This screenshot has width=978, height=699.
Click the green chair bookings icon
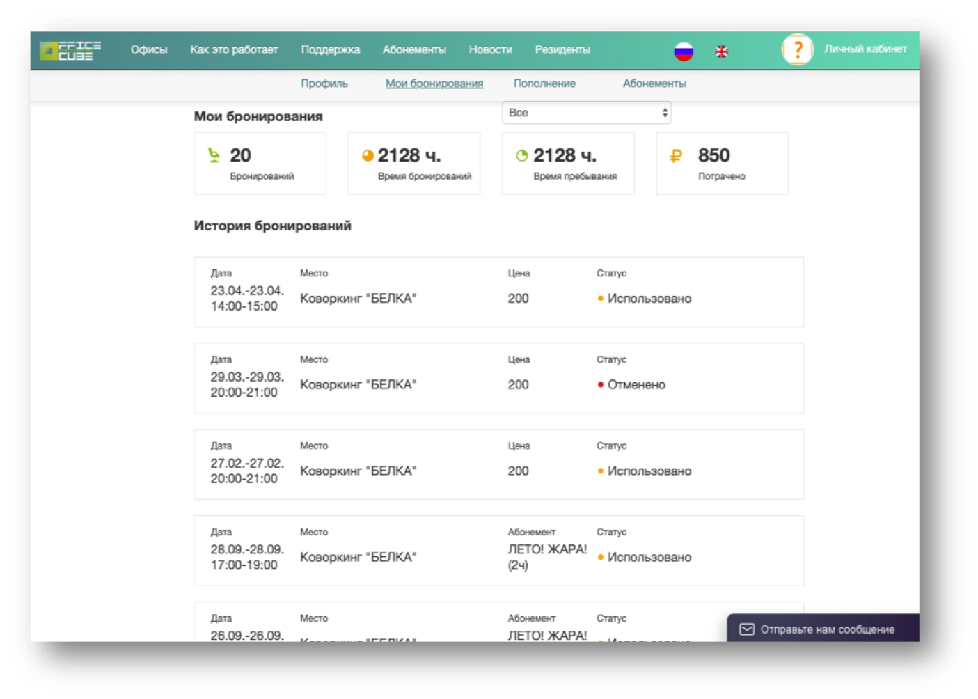tap(214, 155)
